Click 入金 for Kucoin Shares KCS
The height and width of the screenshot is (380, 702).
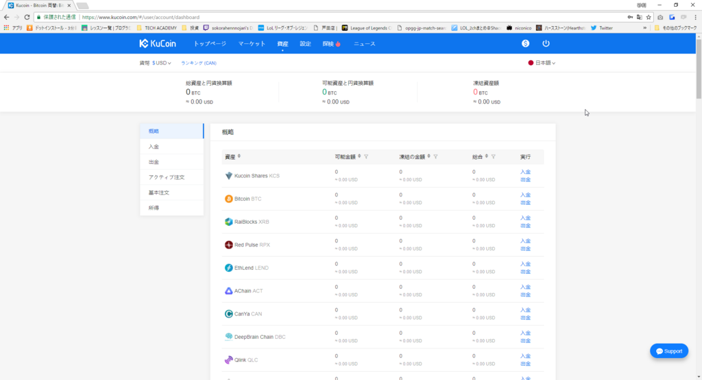tap(525, 172)
